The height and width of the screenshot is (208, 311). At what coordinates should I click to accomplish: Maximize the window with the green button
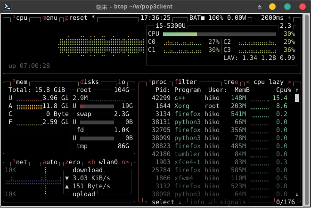287,7
